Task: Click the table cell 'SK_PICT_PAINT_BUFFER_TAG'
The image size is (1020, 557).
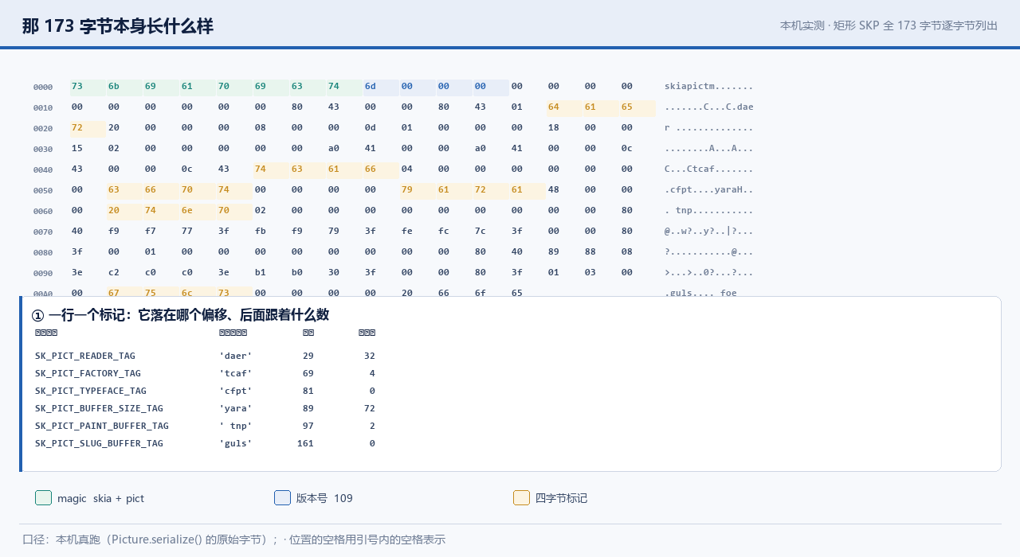Action: [x=102, y=426]
